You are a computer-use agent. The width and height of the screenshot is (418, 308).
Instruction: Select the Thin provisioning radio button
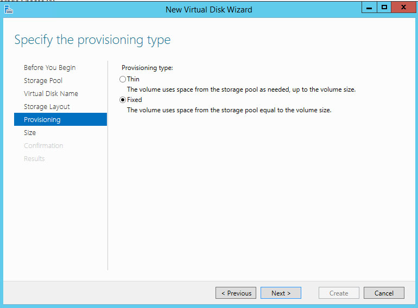tap(123, 79)
